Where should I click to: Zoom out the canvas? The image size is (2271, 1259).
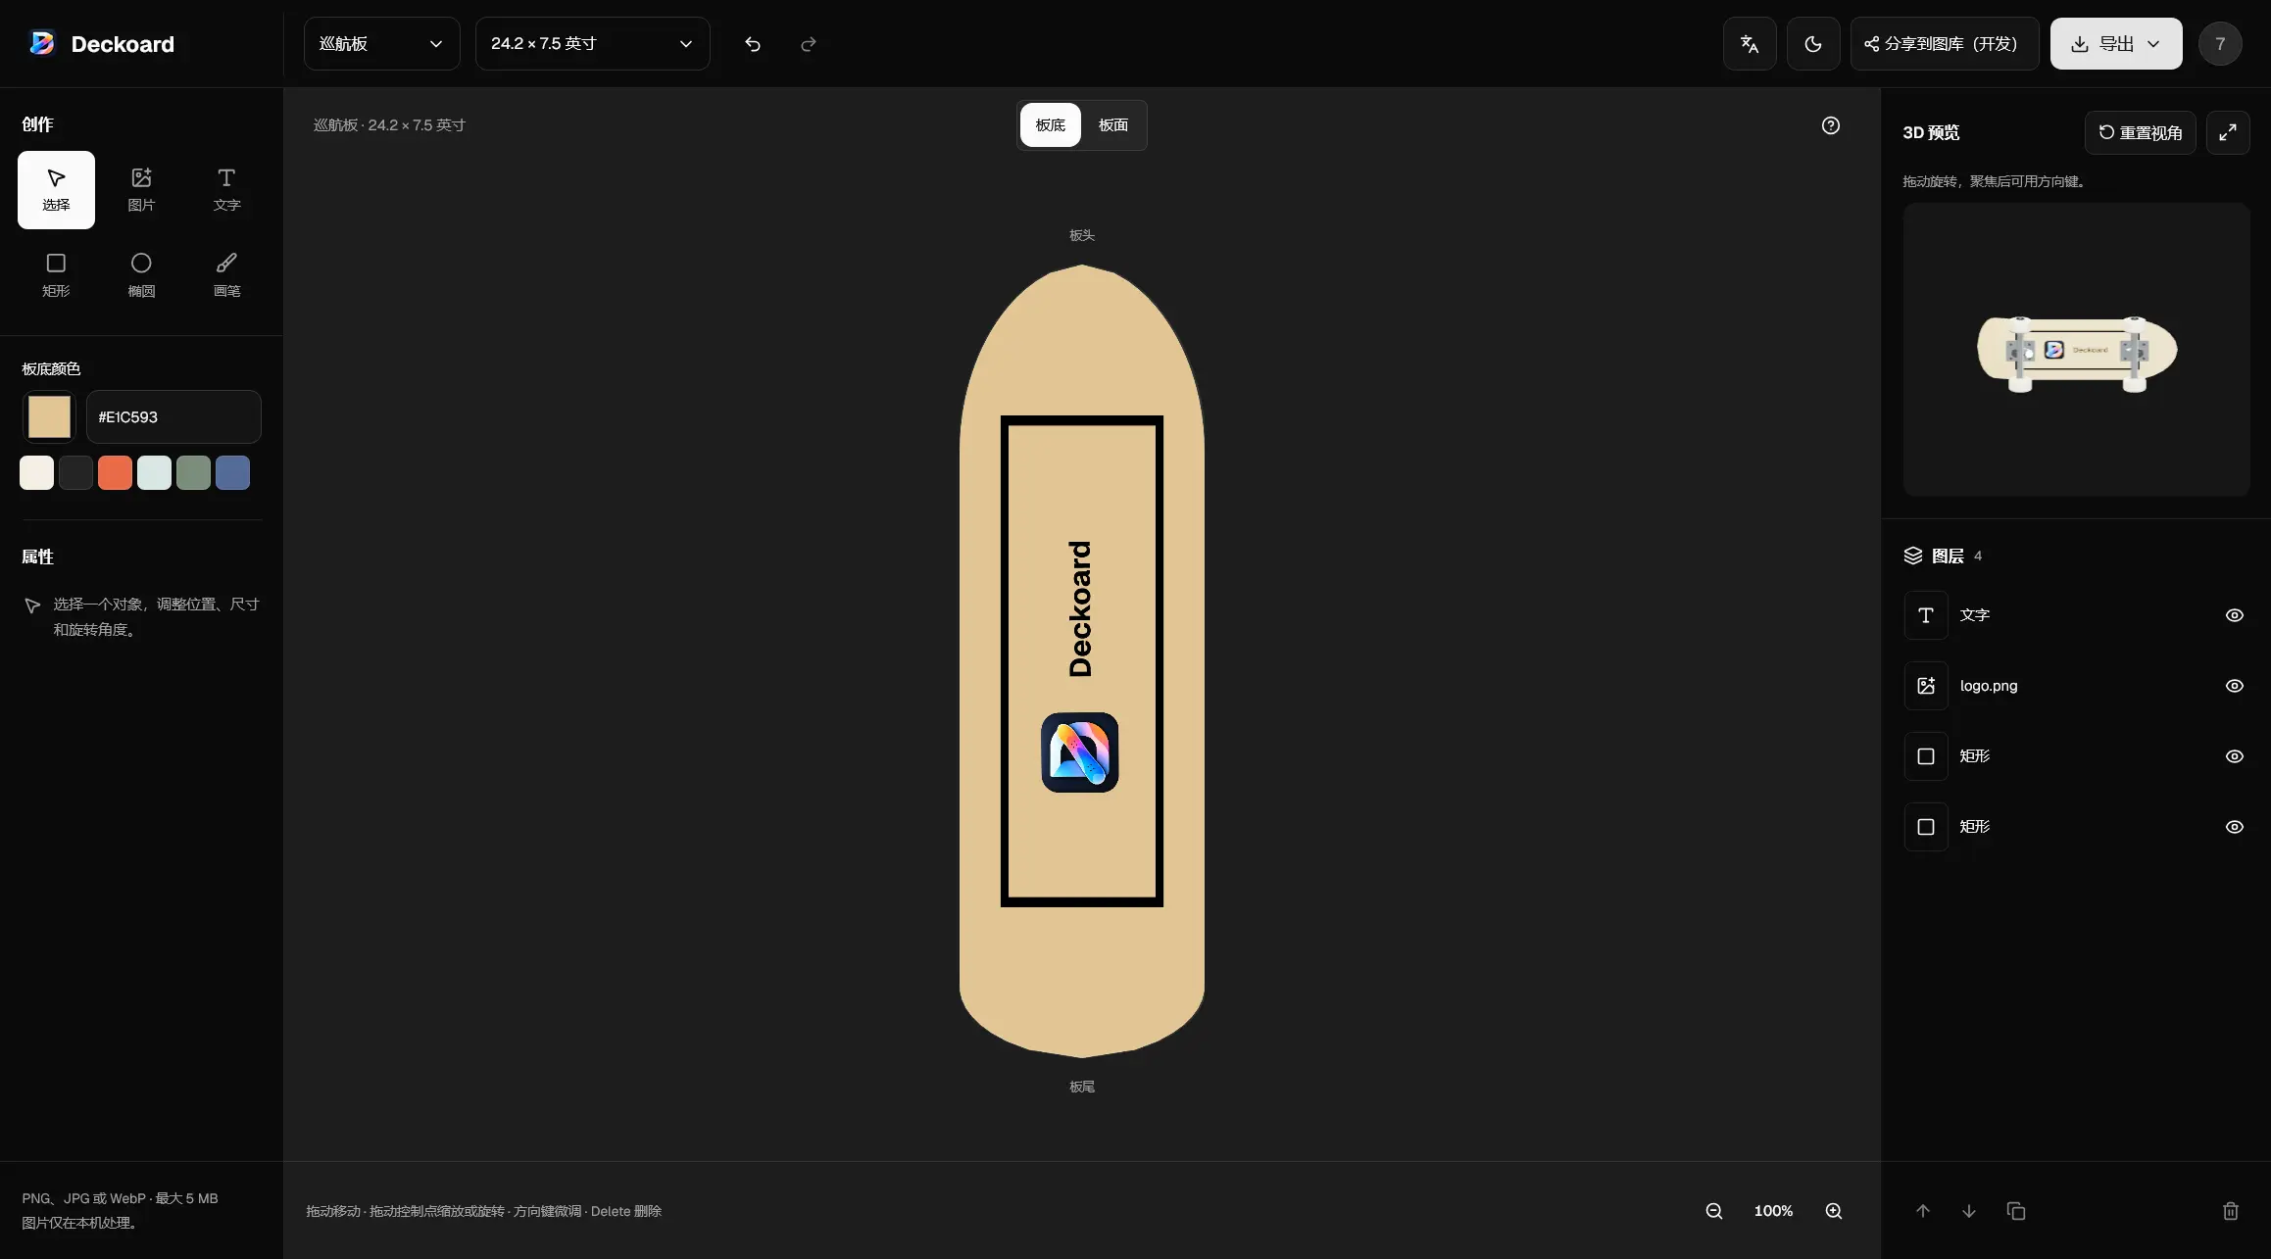coord(1714,1211)
